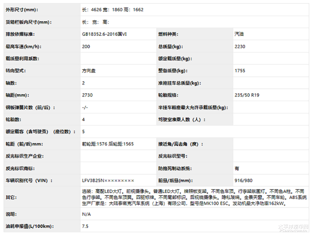Viewport: 312px width, 235px height.
Task: Click the VIN code LFV3B25N×××××××××
Action: (108, 181)
